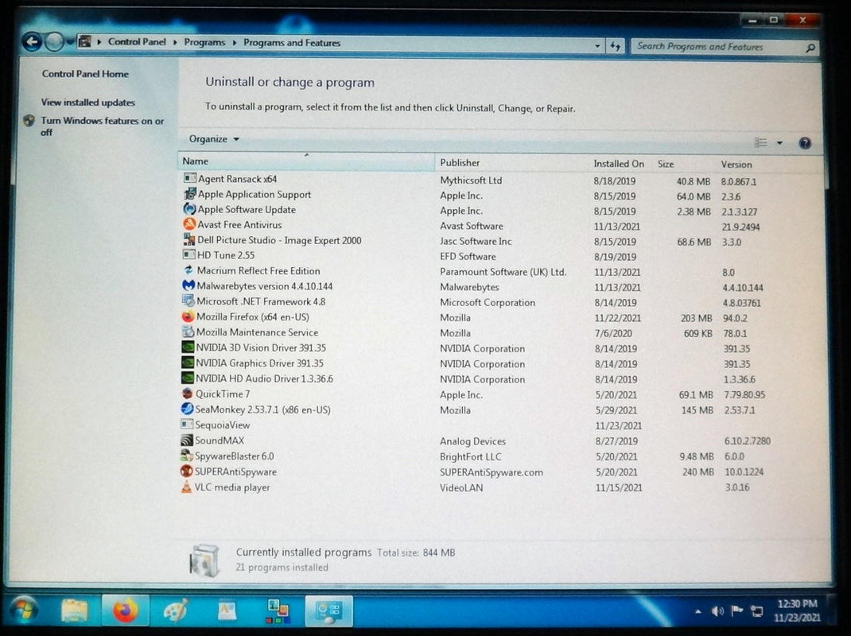Click the Forward navigation arrow
Image resolution: width=851 pixels, height=636 pixels.
pyautogui.click(x=54, y=42)
